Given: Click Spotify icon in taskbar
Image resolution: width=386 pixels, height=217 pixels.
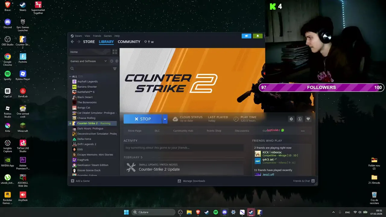Looking at the screenshot, I should 216,212.
